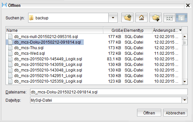The width and height of the screenshot is (193, 122).
Task: Click the vertical scrollbar thumb
Action: pyautogui.click(x=184, y=43)
